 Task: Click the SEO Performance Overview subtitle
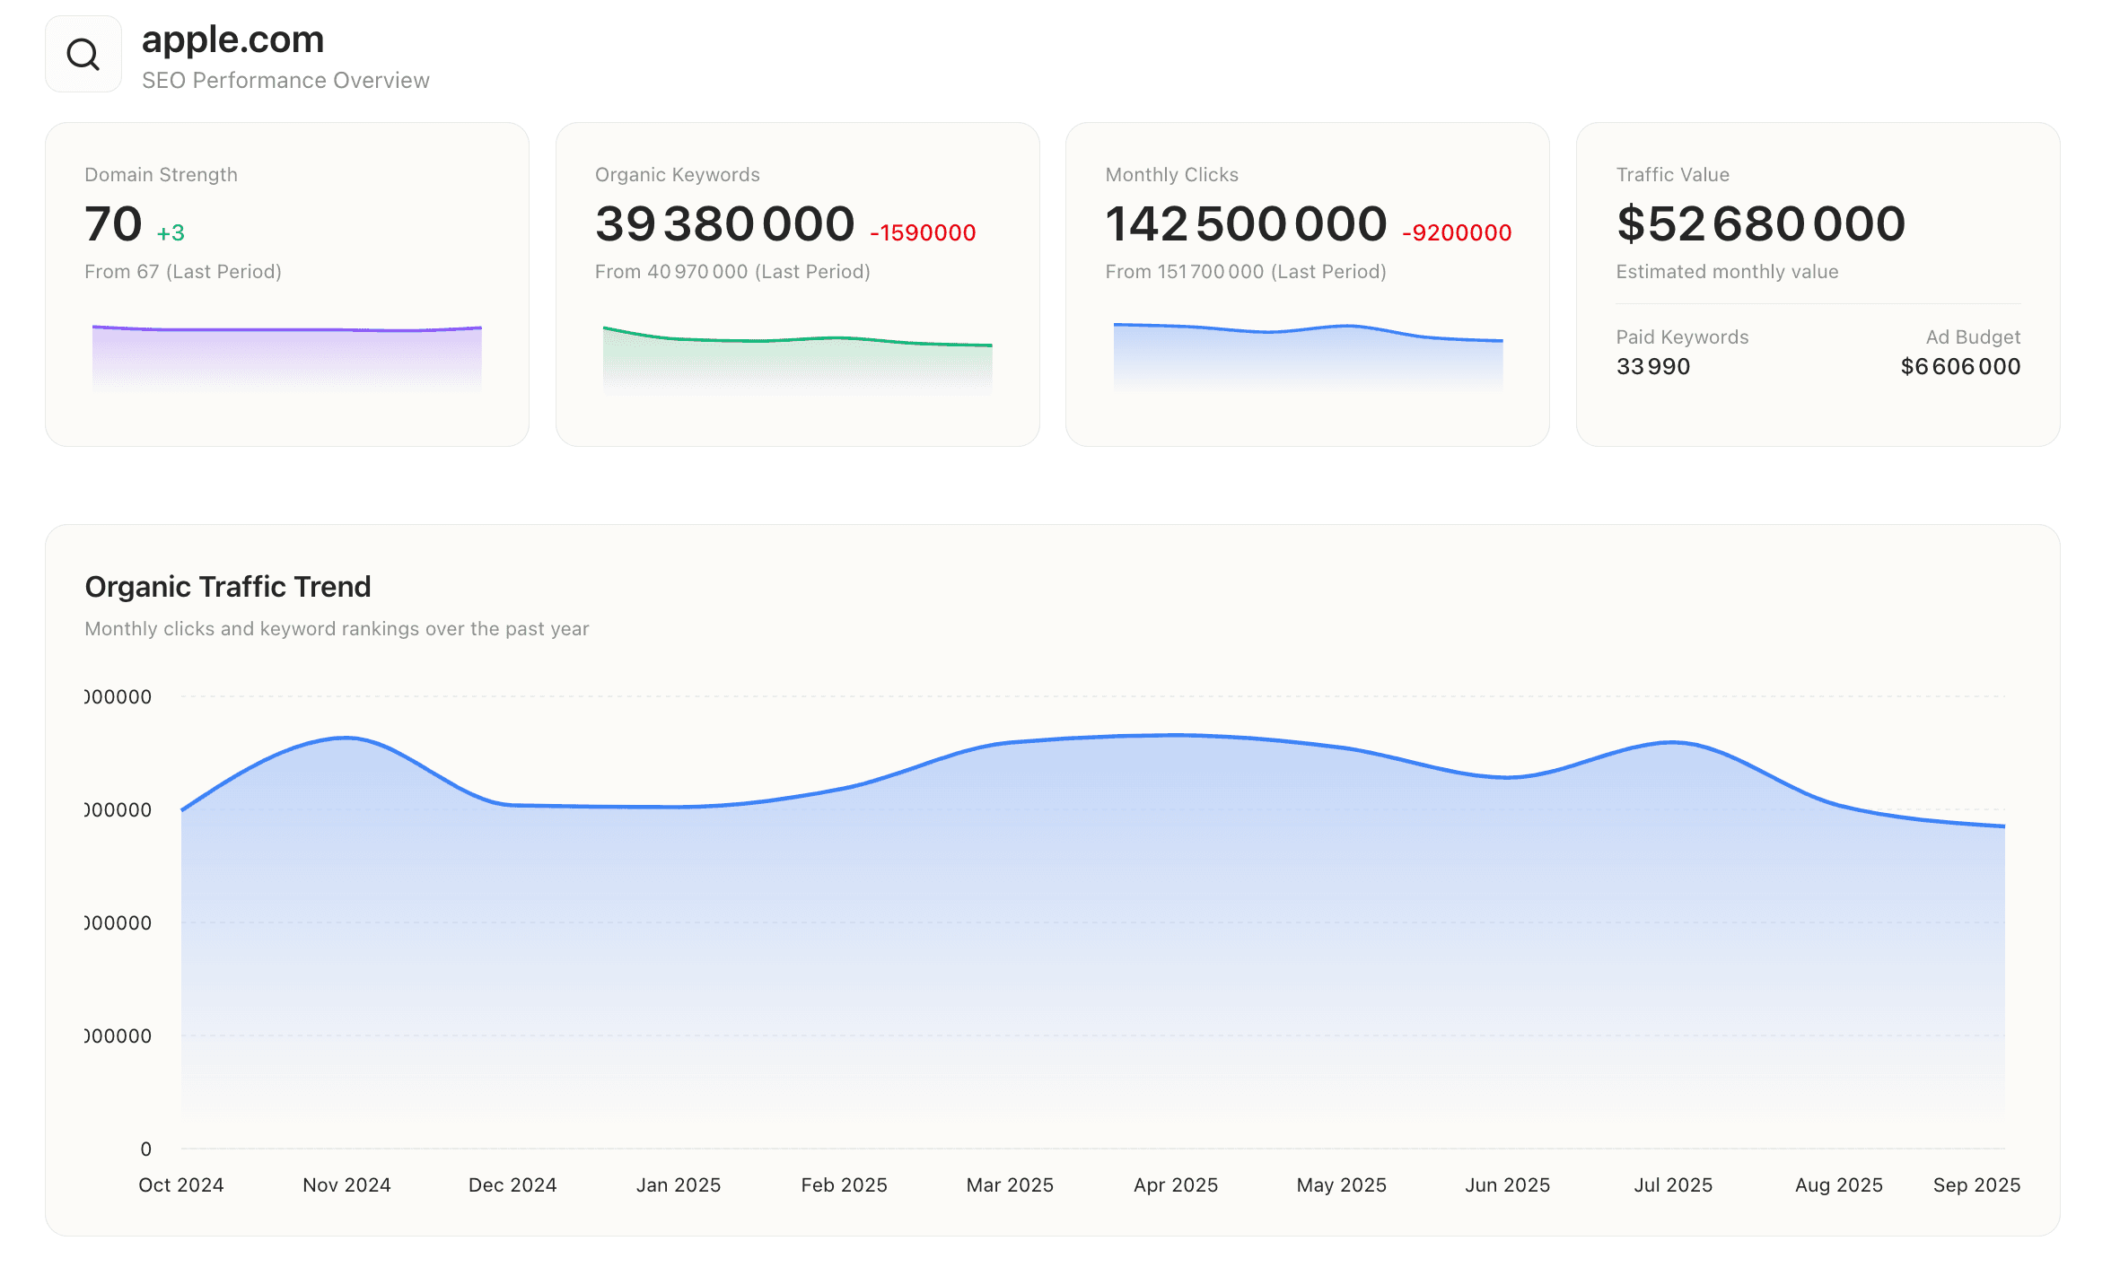click(285, 80)
